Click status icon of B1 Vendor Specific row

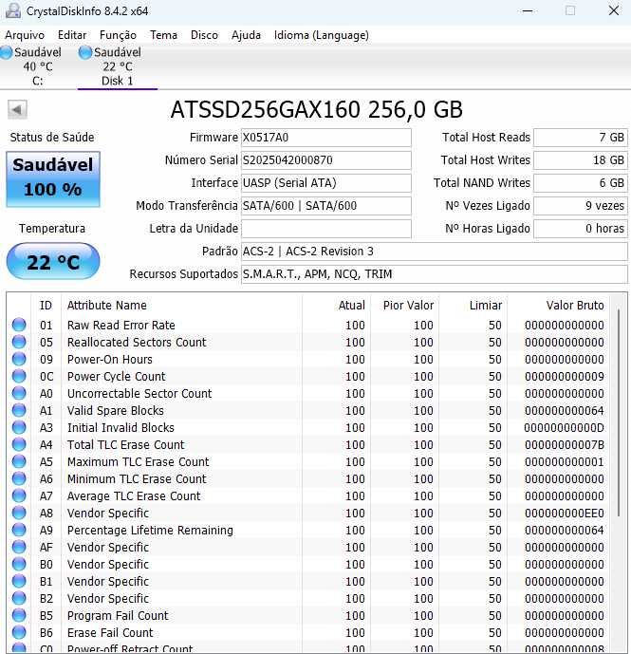[19, 582]
